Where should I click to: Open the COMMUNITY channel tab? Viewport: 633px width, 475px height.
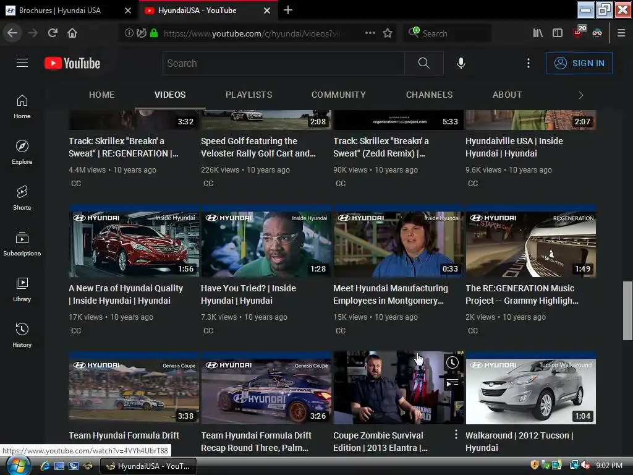338,95
